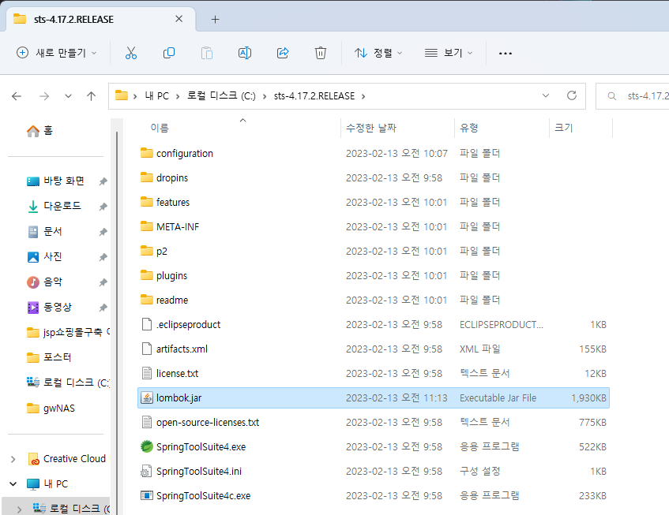Viewport: 669px width, 515px height.
Task: Expand Creative Cloud tree node
Action: point(13,459)
